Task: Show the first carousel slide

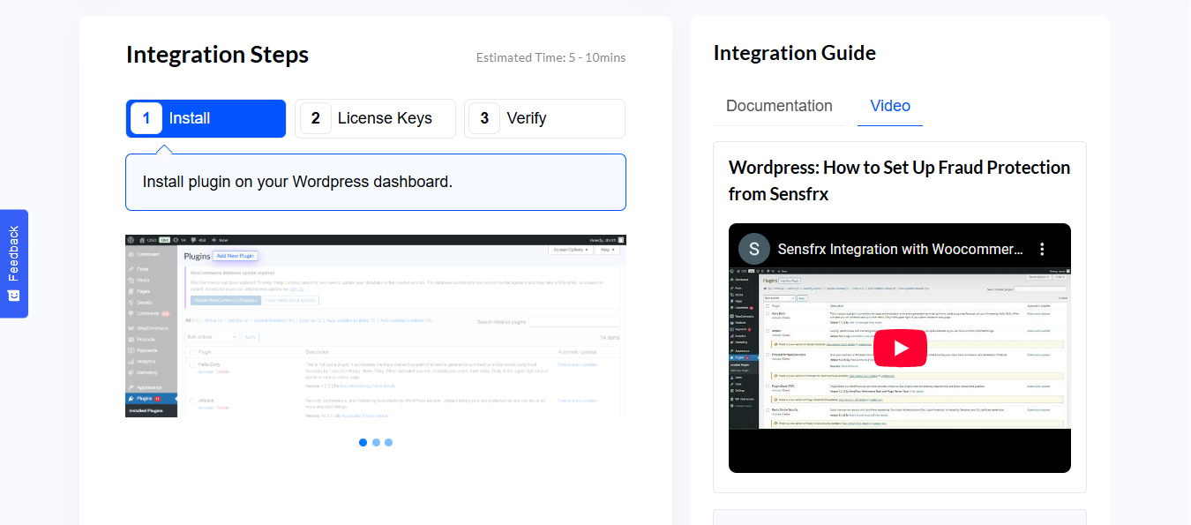Action: (x=363, y=442)
